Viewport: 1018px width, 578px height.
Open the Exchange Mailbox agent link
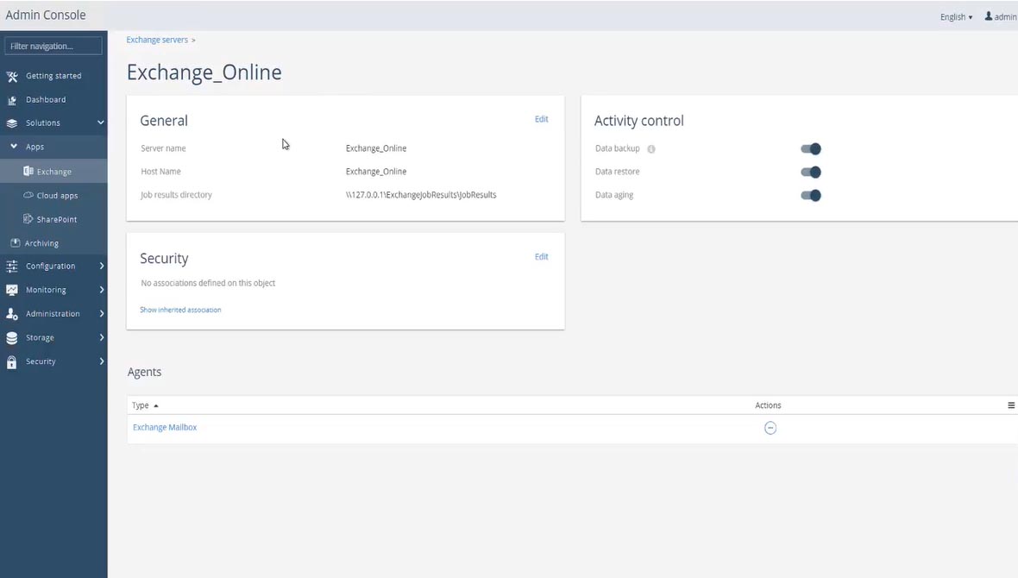tap(165, 428)
